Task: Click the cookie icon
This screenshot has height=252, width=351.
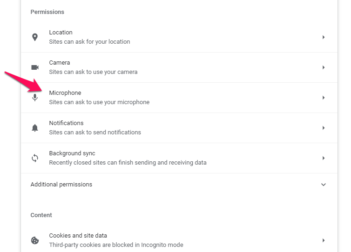Action: click(x=35, y=240)
